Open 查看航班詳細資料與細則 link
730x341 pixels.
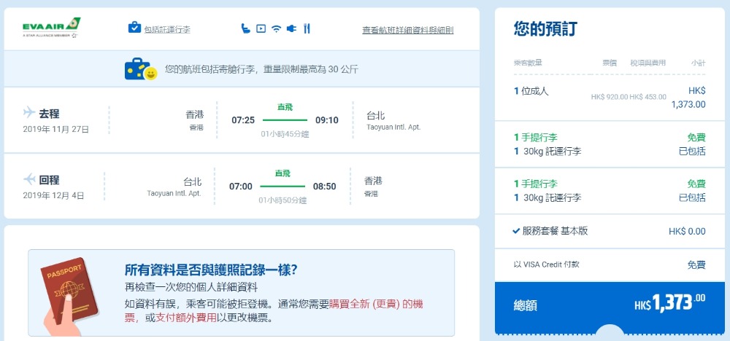[407, 30]
